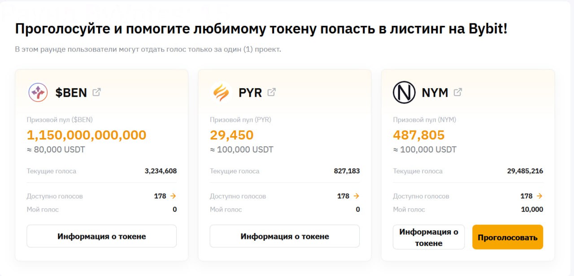Open the PYR external link icon

click(271, 92)
